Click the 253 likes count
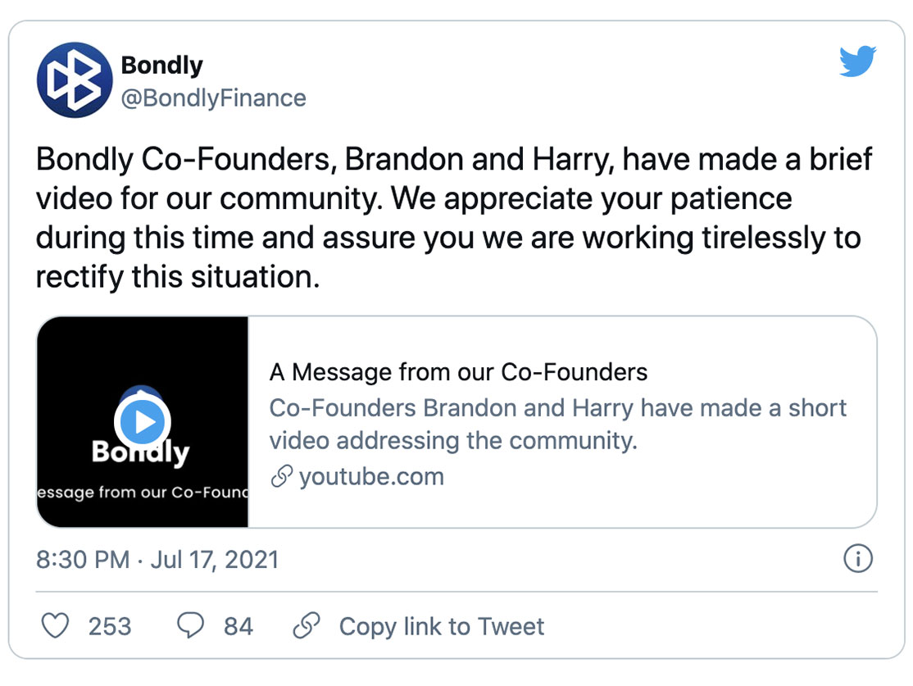The height and width of the screenshot is (686, 913). 110,627
